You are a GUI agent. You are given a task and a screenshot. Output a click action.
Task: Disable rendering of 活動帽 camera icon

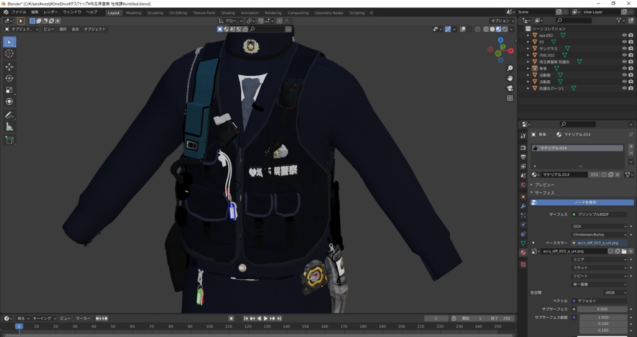[x=631, y=75]
